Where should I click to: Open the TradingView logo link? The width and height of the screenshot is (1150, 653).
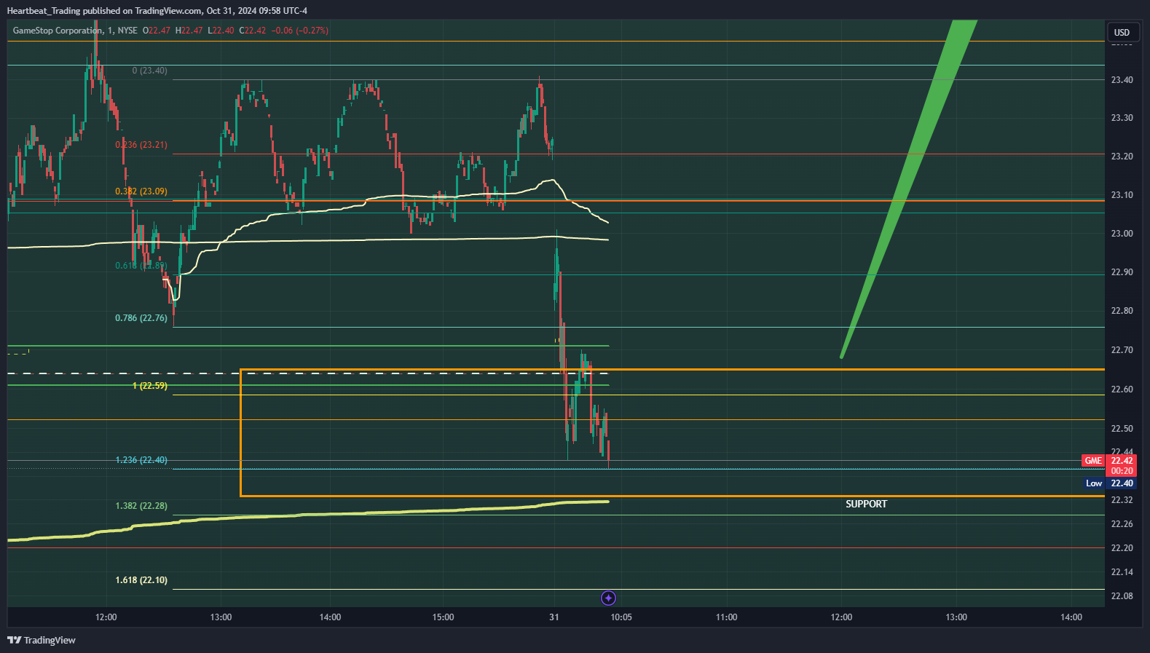point(42,640)
